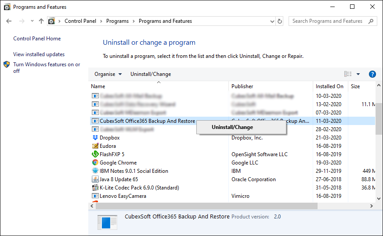Click the FlashFXP 5 green icon

point(95,154)
